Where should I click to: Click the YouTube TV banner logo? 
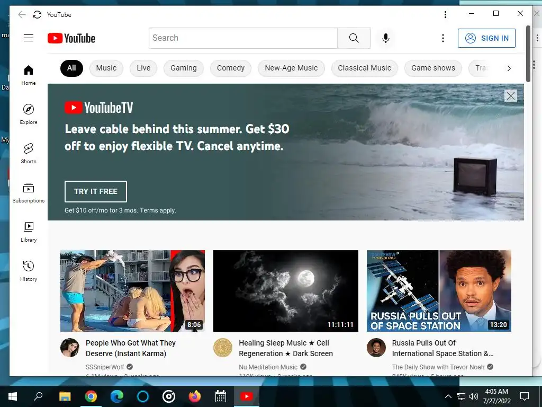[99, 108]
